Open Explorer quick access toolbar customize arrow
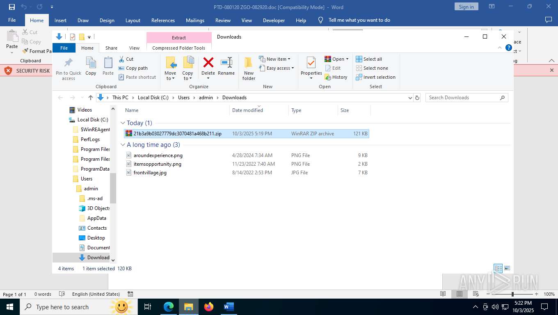558x315 pixels. (89, 37)
